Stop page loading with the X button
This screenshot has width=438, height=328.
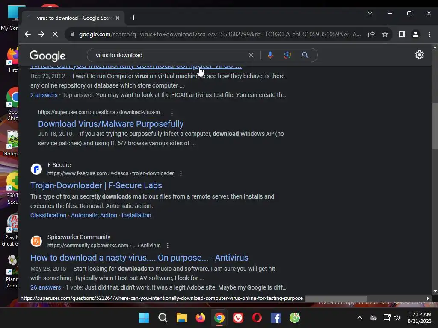click(x=55, y=34)
